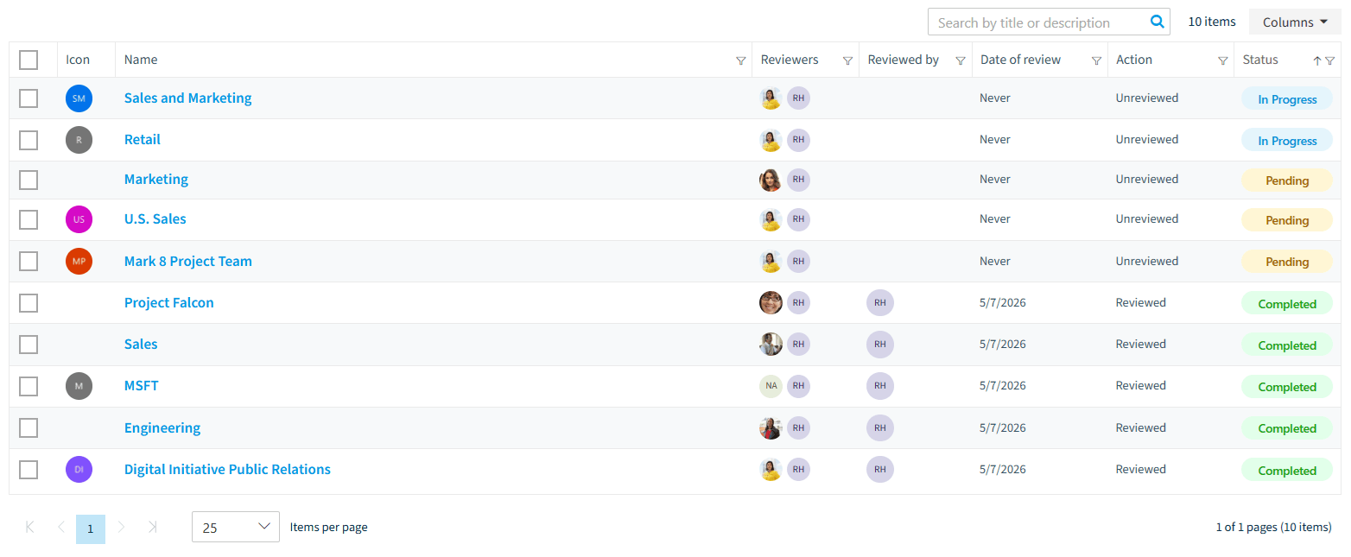Click the SM icon for Sales and Marketing
This screenshot has height=557, width=1351.
coord(79,98)
